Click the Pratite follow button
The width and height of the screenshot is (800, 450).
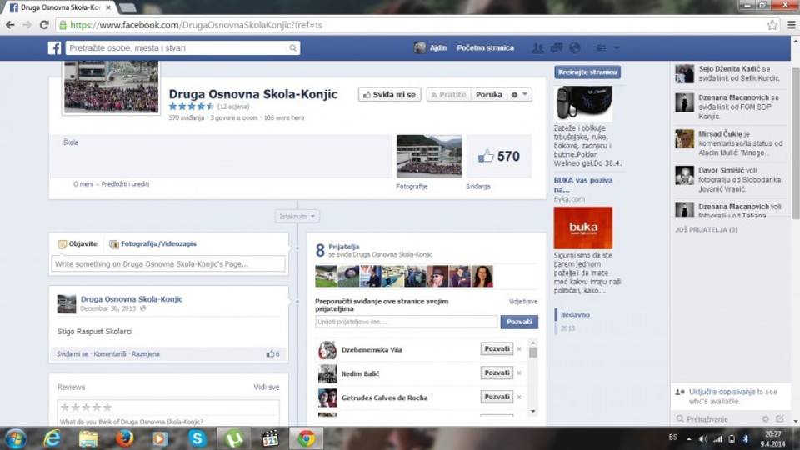coord(448,94)
